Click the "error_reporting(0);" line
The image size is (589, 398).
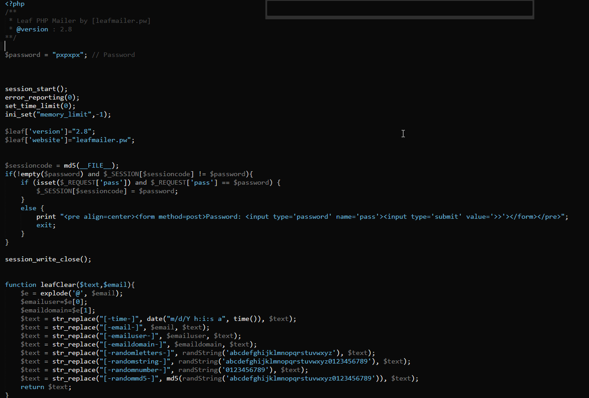pyautogui.click(x=42, y=97)
